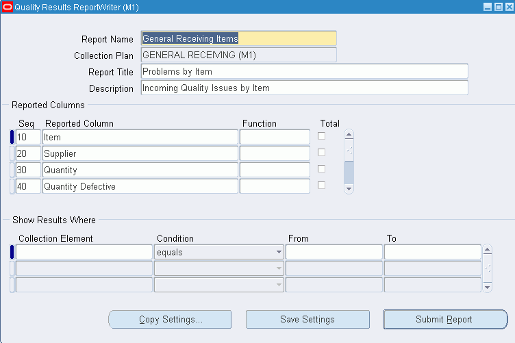515x343 pixels.
Task: Click the Item reported column field
Action: click(140, 137)
